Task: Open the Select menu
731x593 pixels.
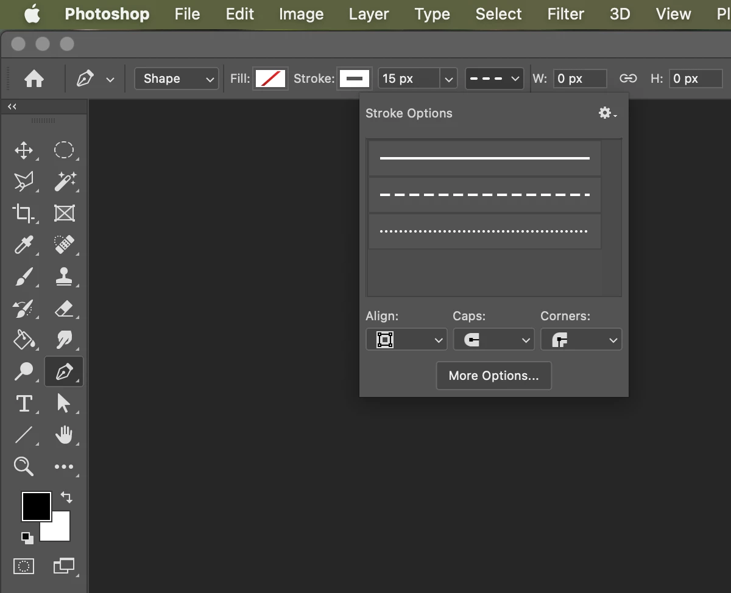Action: [x=498, y=14]
